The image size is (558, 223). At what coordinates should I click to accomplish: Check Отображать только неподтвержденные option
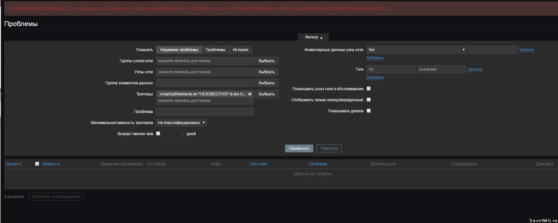coord(369,100)
